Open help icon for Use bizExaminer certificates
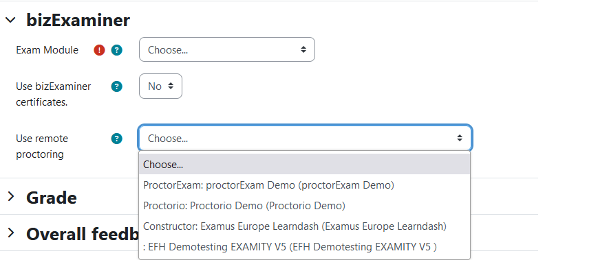 pyautogui.click(x=117, y=86)
